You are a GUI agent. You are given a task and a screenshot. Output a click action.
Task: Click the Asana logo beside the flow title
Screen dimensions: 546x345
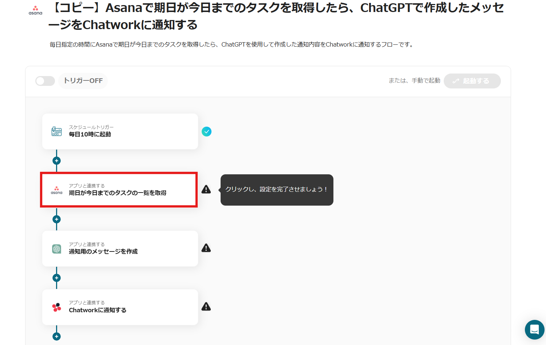coord(35,10)
